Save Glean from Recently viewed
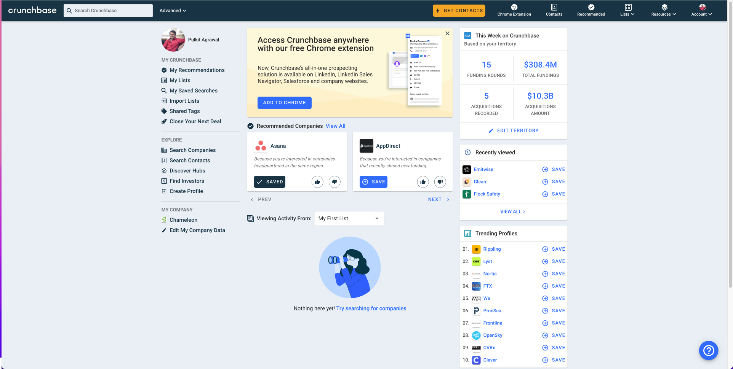This screenshot has height=369, width=733. pyautogui.click(x=554, y=182)
